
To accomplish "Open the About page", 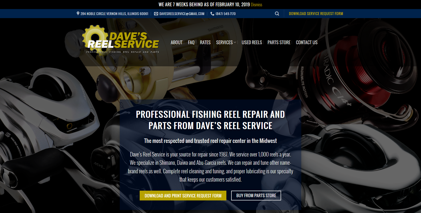I will tap(176, 42).
